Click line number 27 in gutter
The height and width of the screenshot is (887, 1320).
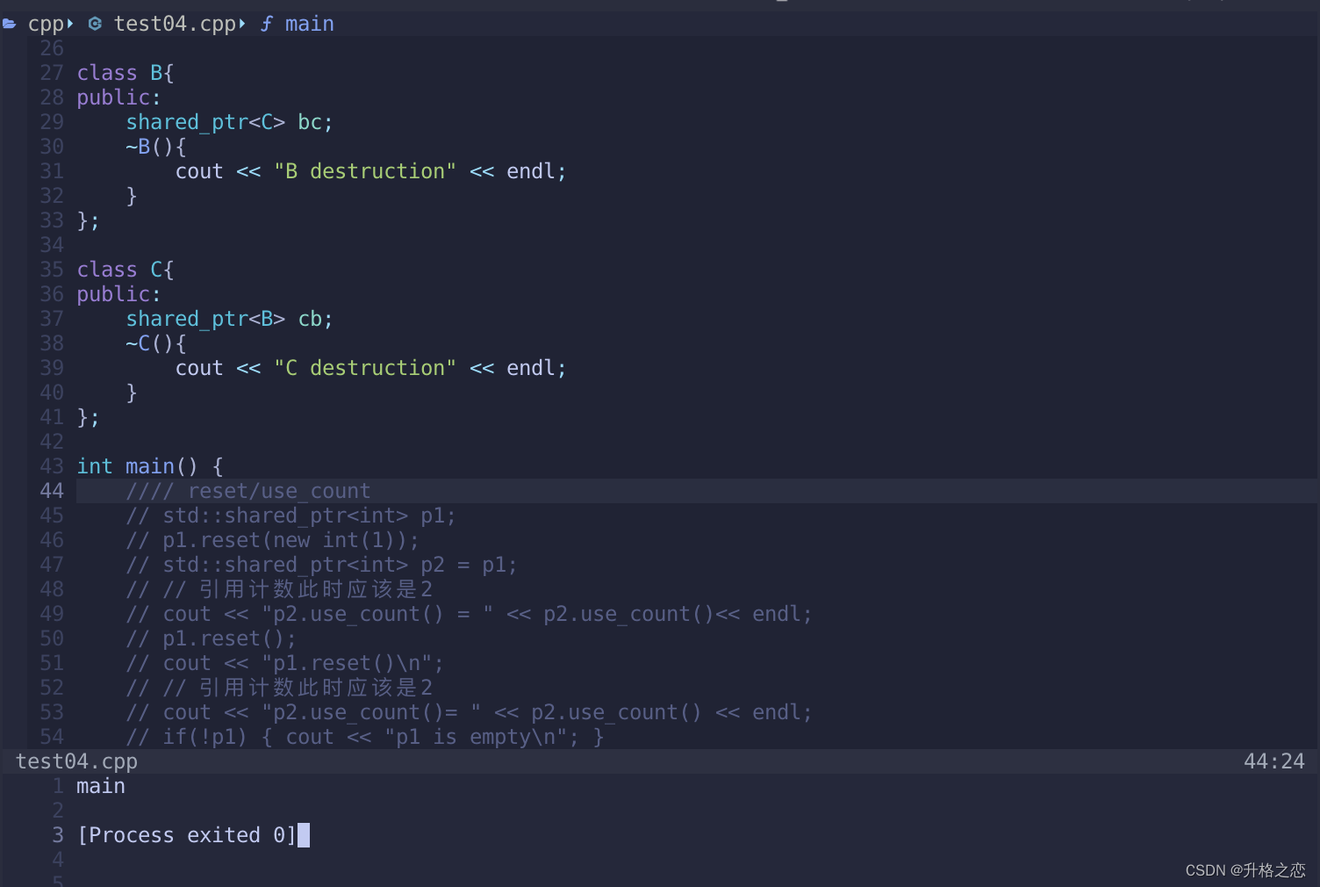point(52,73)
